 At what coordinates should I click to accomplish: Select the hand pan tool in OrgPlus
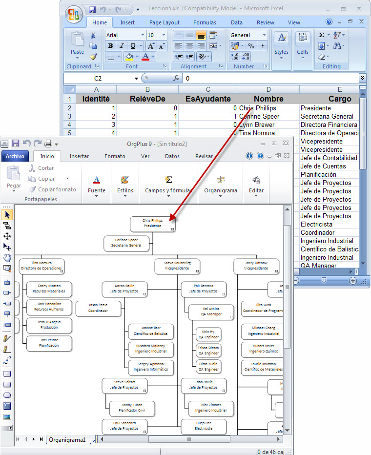(7, 257)
